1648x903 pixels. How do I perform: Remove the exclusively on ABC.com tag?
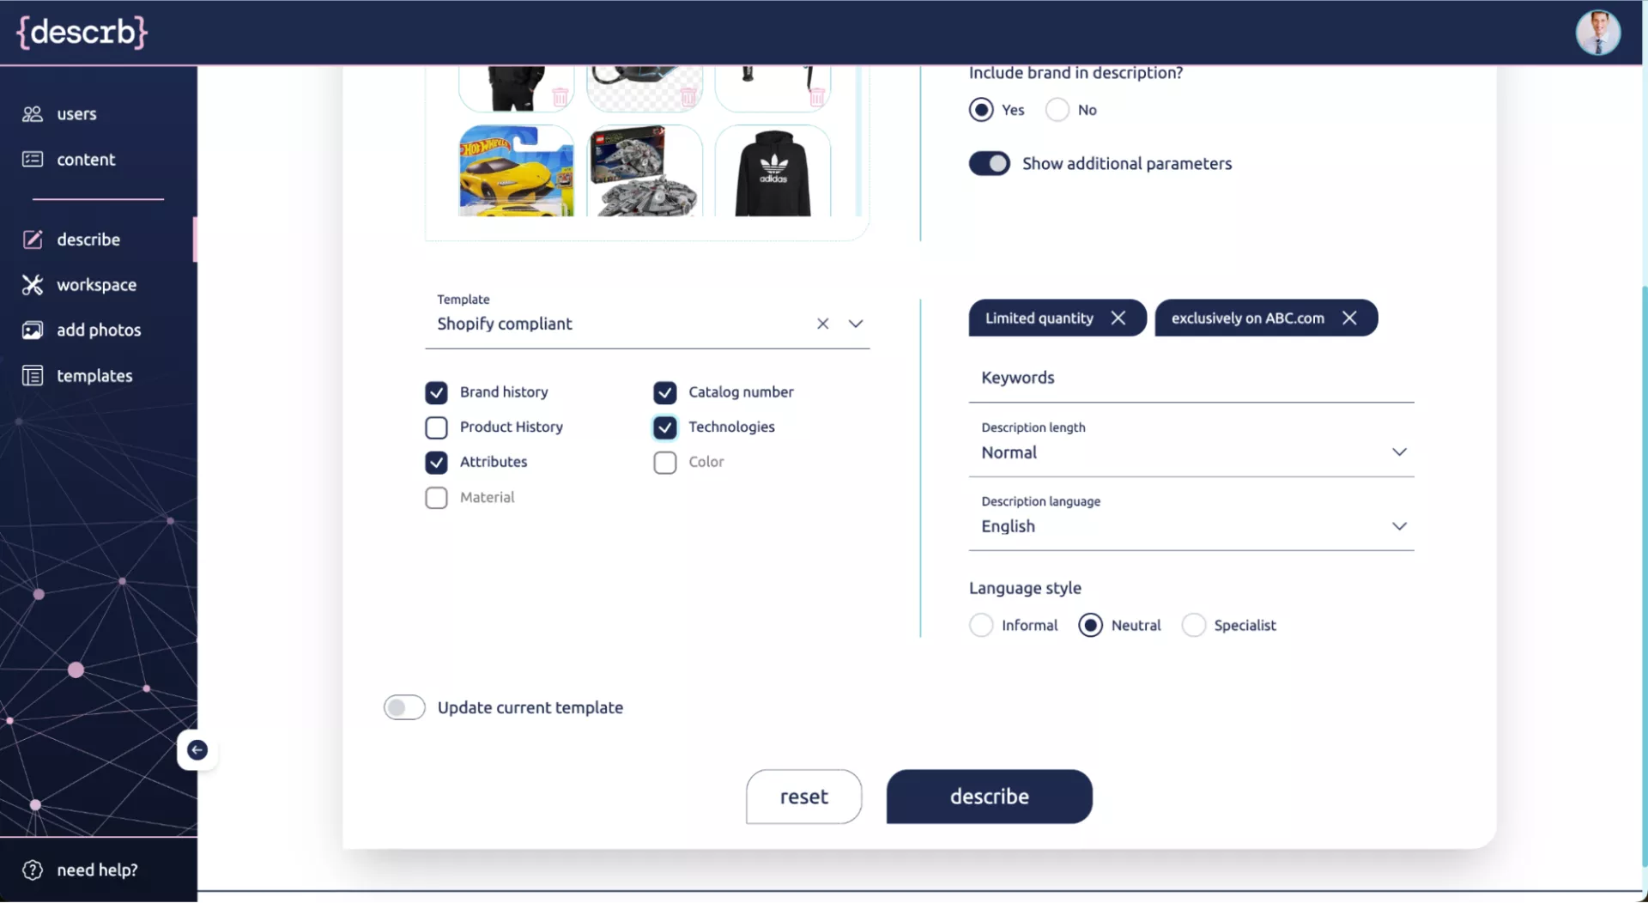(1349, 318)
